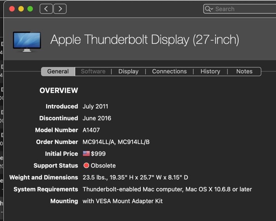The width and height of the screenshot is (276, 221).
Task: Click the 'Obsolete' support status text
Action: [x=103, y=165]
